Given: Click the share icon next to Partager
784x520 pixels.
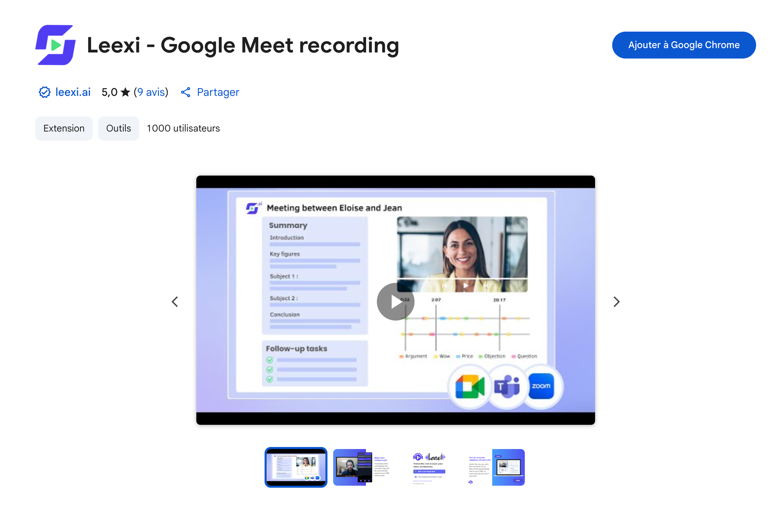Looking at the screenshot, I should coord(186,92).
